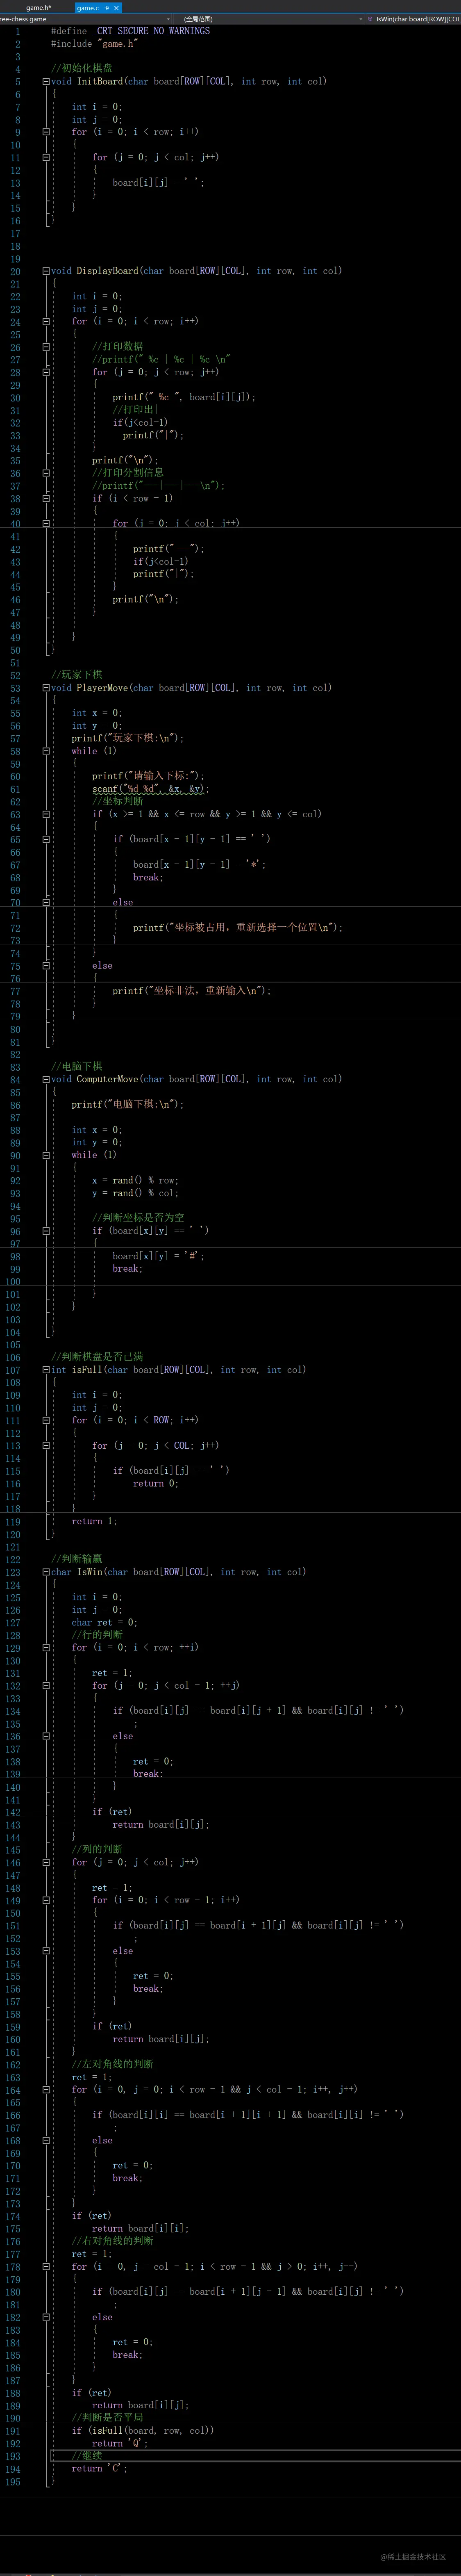Collapse the else block at line 182
The height and width of the screenshot is (2576, 461).
[46, 2317]
